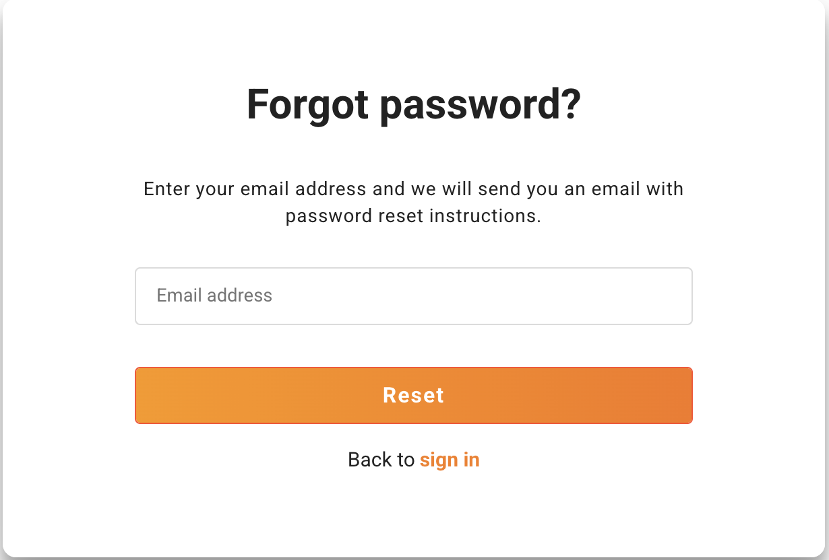Send password reset email with Reset
The width and height of the screenshot is (829, 560).
[413, 395]
